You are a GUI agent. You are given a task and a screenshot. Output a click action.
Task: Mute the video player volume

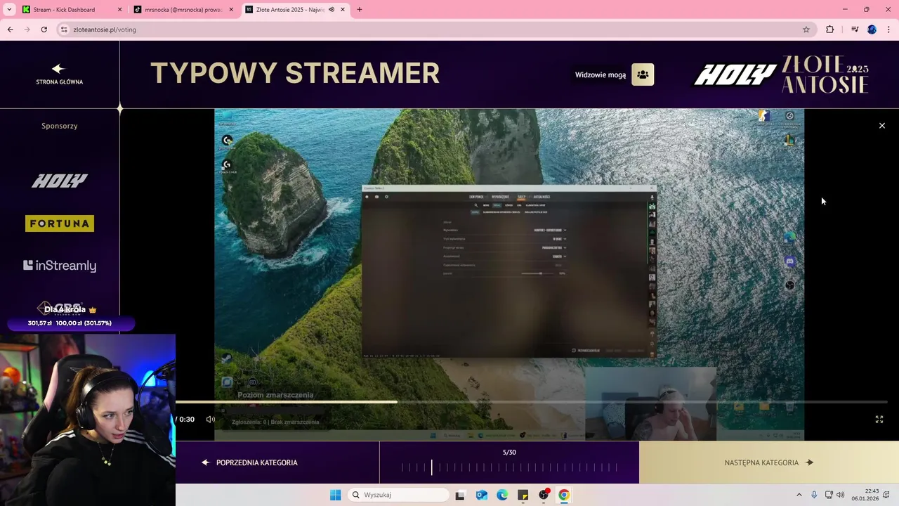210,420
